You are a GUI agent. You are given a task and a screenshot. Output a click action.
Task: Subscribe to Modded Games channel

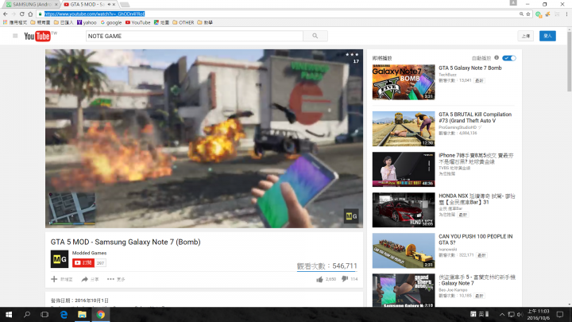click(x=83, y=263)
